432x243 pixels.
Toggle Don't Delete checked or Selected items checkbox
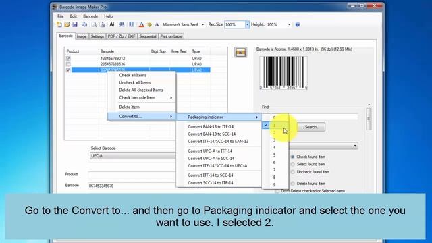[x=277, y=191]
